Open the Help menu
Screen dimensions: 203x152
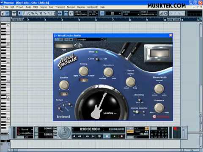102,7
